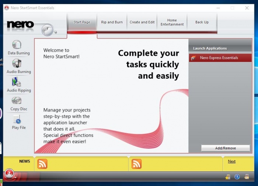Select the Play File shortcut
The width and height of the screenshot is (258, 186).
(x=17, y=119)
